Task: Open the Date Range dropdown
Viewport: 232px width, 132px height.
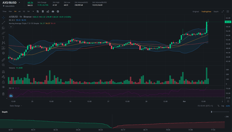Action: click(16, 106)
